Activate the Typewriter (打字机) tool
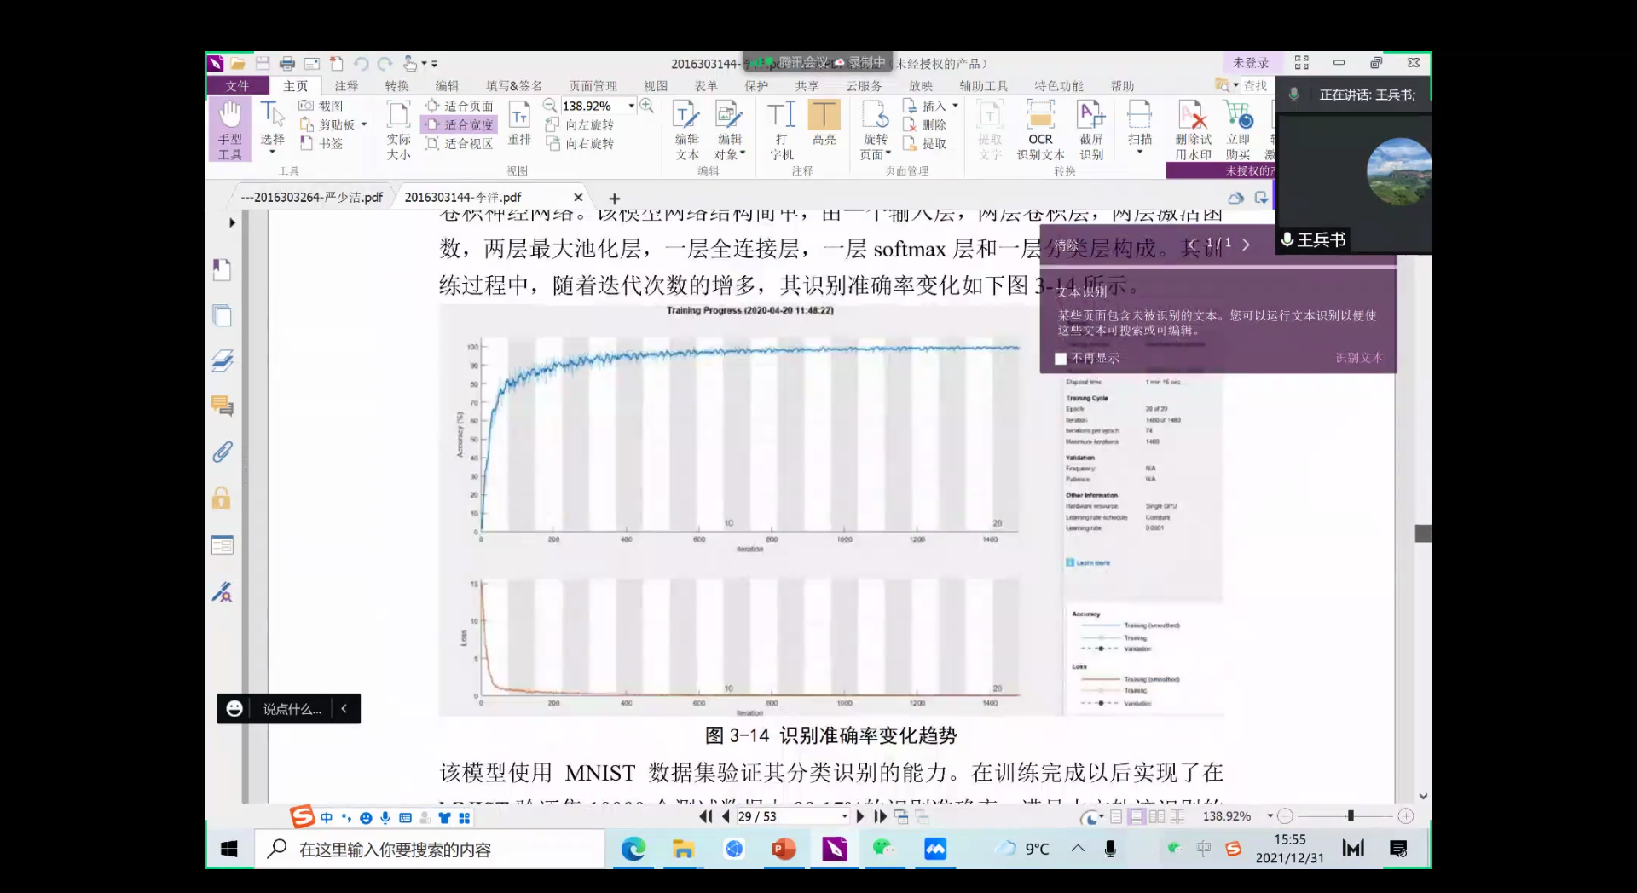Screen dimensions: 1637x893 tap(781, 128)
